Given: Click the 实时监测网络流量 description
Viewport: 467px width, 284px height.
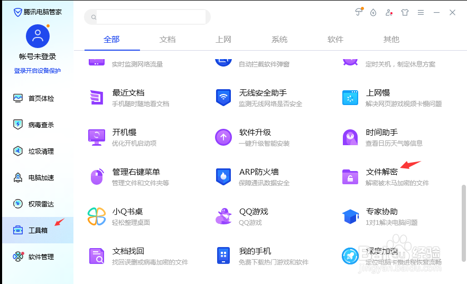Looking at the screenshot, I should 137,64.
